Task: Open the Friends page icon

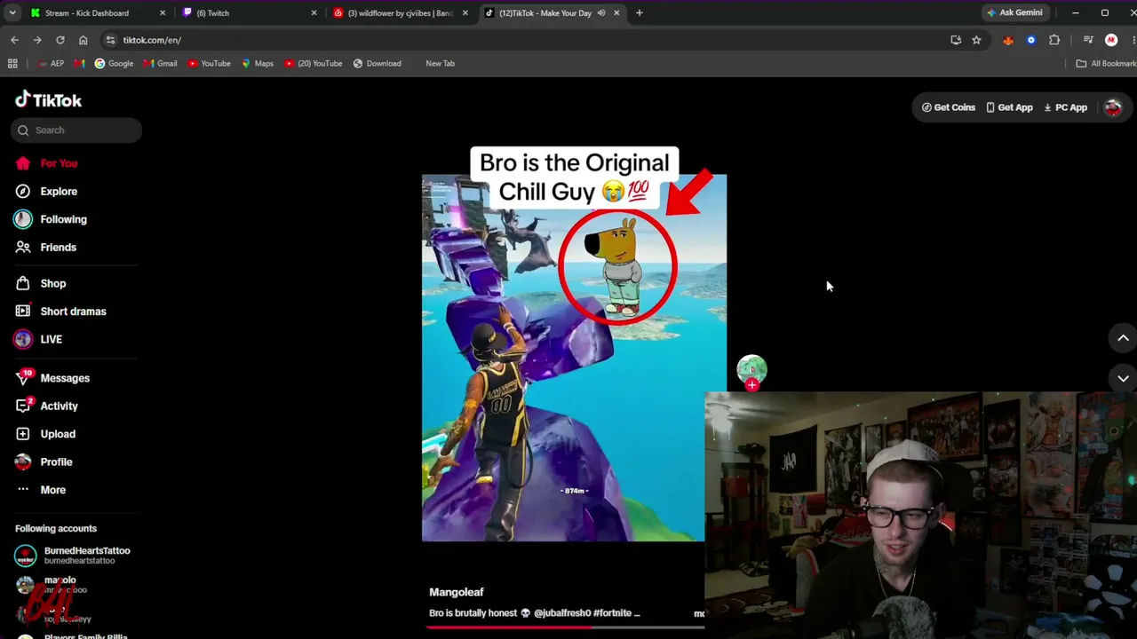Action: point(23,247)
